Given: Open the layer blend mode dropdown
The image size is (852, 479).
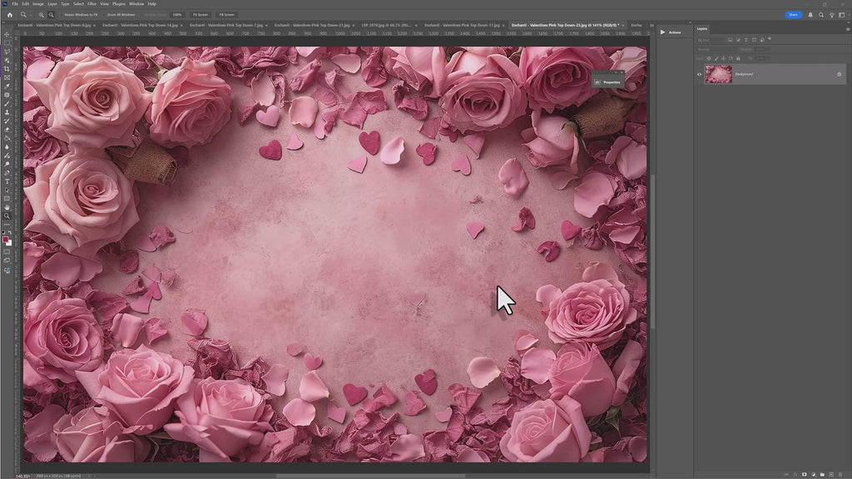Looking at the screenshot, I should pos(716,49).
